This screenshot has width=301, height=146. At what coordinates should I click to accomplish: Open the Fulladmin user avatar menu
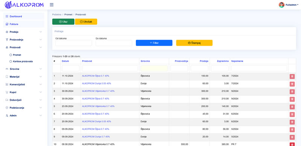coord(281,5)
